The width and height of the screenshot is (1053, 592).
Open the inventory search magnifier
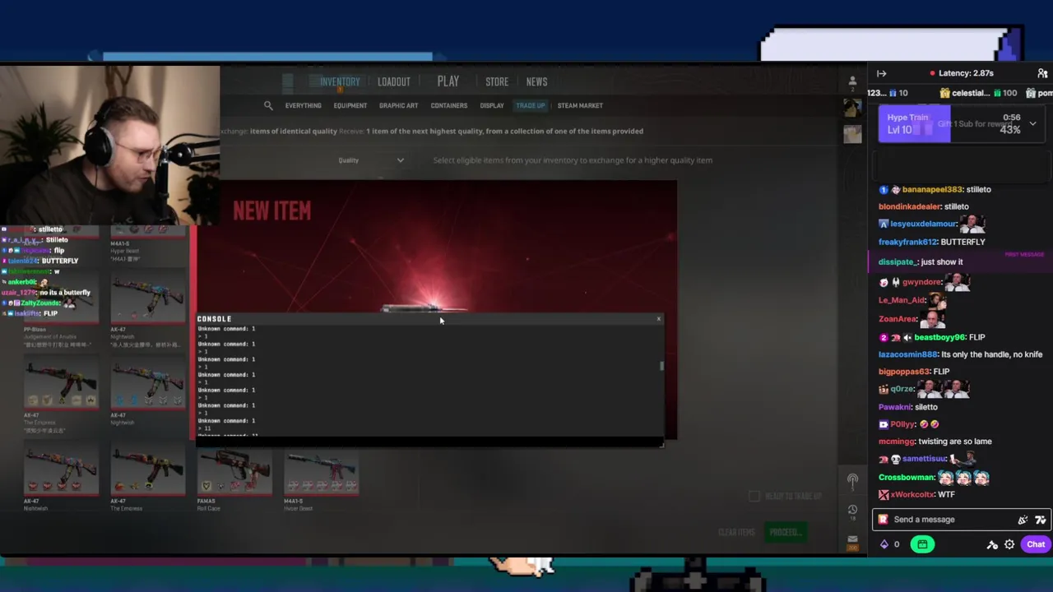[268, 105]
